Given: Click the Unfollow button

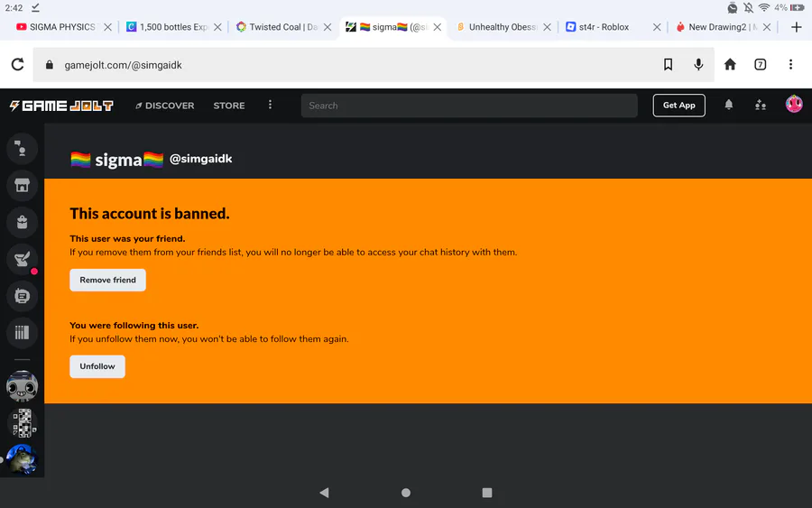Looking at the screenshot, I should tap(97, 366).
